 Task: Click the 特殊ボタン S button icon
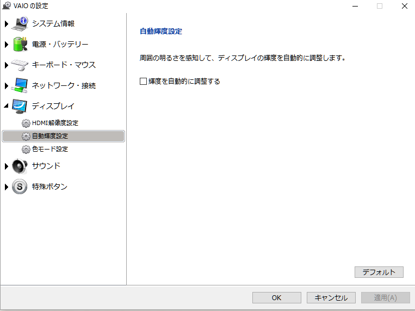pos(20,186)
